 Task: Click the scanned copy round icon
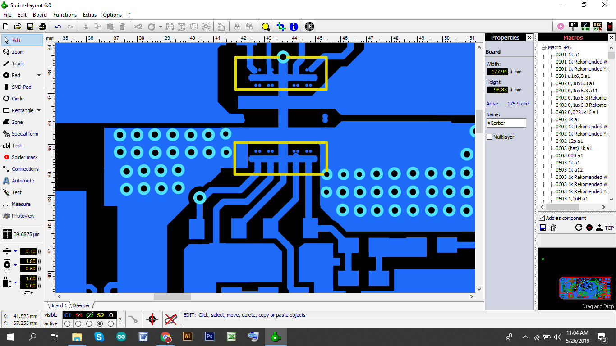pos(309,27)
